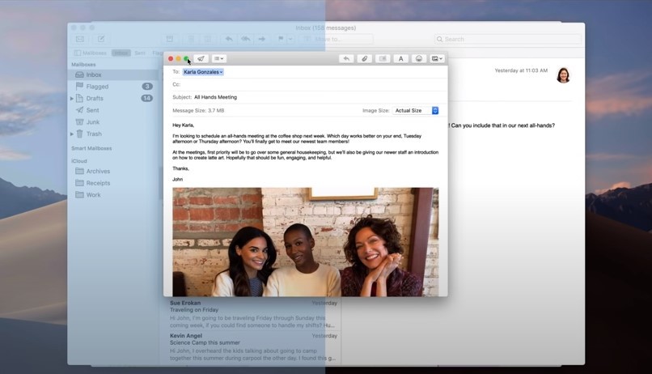This screenshot has height=374, width=652.
Task: Click the sender avatar in the message preview
Action: click(x=563, y=75)
